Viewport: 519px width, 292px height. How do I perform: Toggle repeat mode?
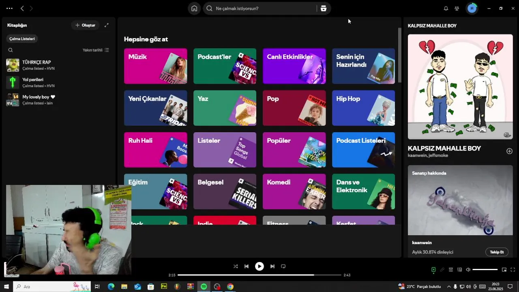[283, 266]
